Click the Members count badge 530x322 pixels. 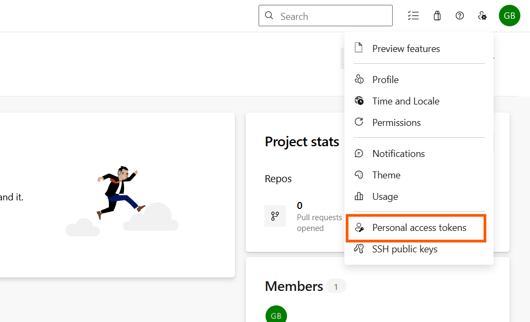pos(336,287)
